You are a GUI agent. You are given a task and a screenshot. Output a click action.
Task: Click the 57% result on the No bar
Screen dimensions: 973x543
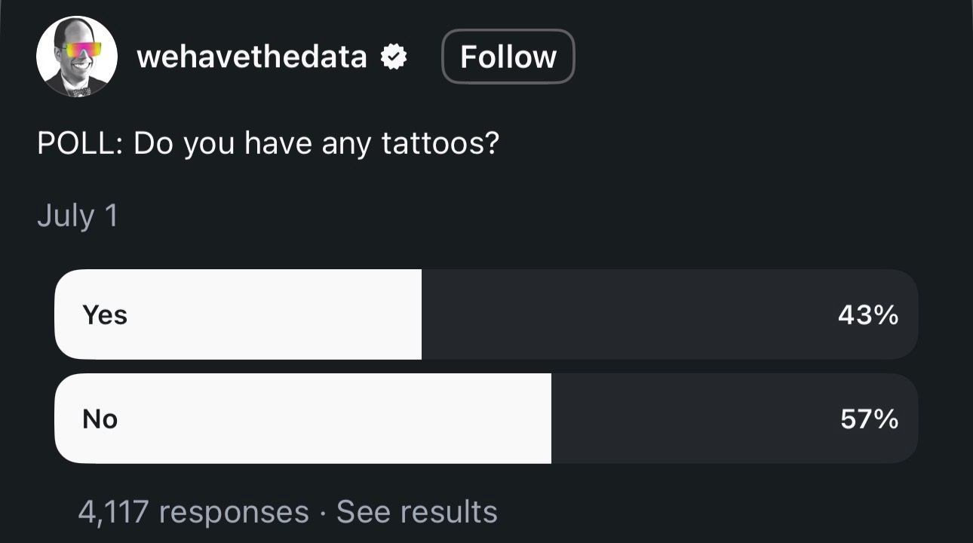[870, 419]
